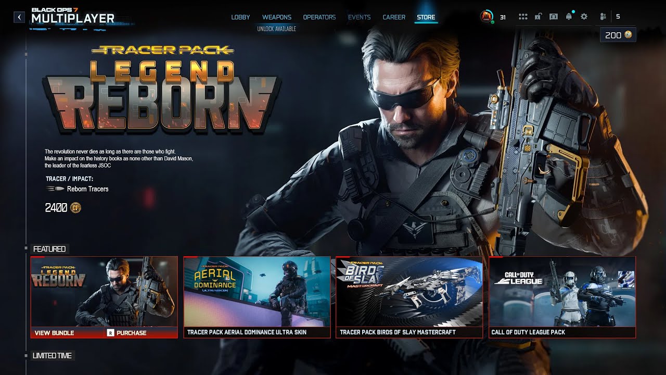This screenshot has height=375, width=666.
Task: Open the social friends icon
Action: click(603, 17)
